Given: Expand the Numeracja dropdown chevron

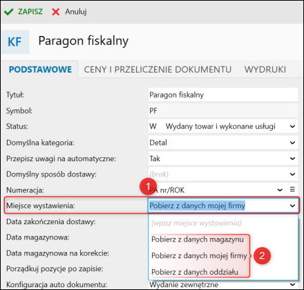Looking at the screenshot, I should (x=280, y=190).
